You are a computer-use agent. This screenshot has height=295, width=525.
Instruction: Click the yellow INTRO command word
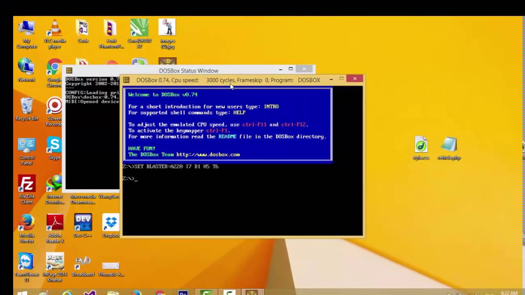[x=271, y=107]
